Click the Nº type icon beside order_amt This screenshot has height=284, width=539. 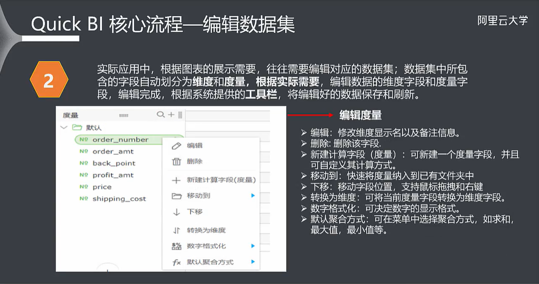point(84,151)
